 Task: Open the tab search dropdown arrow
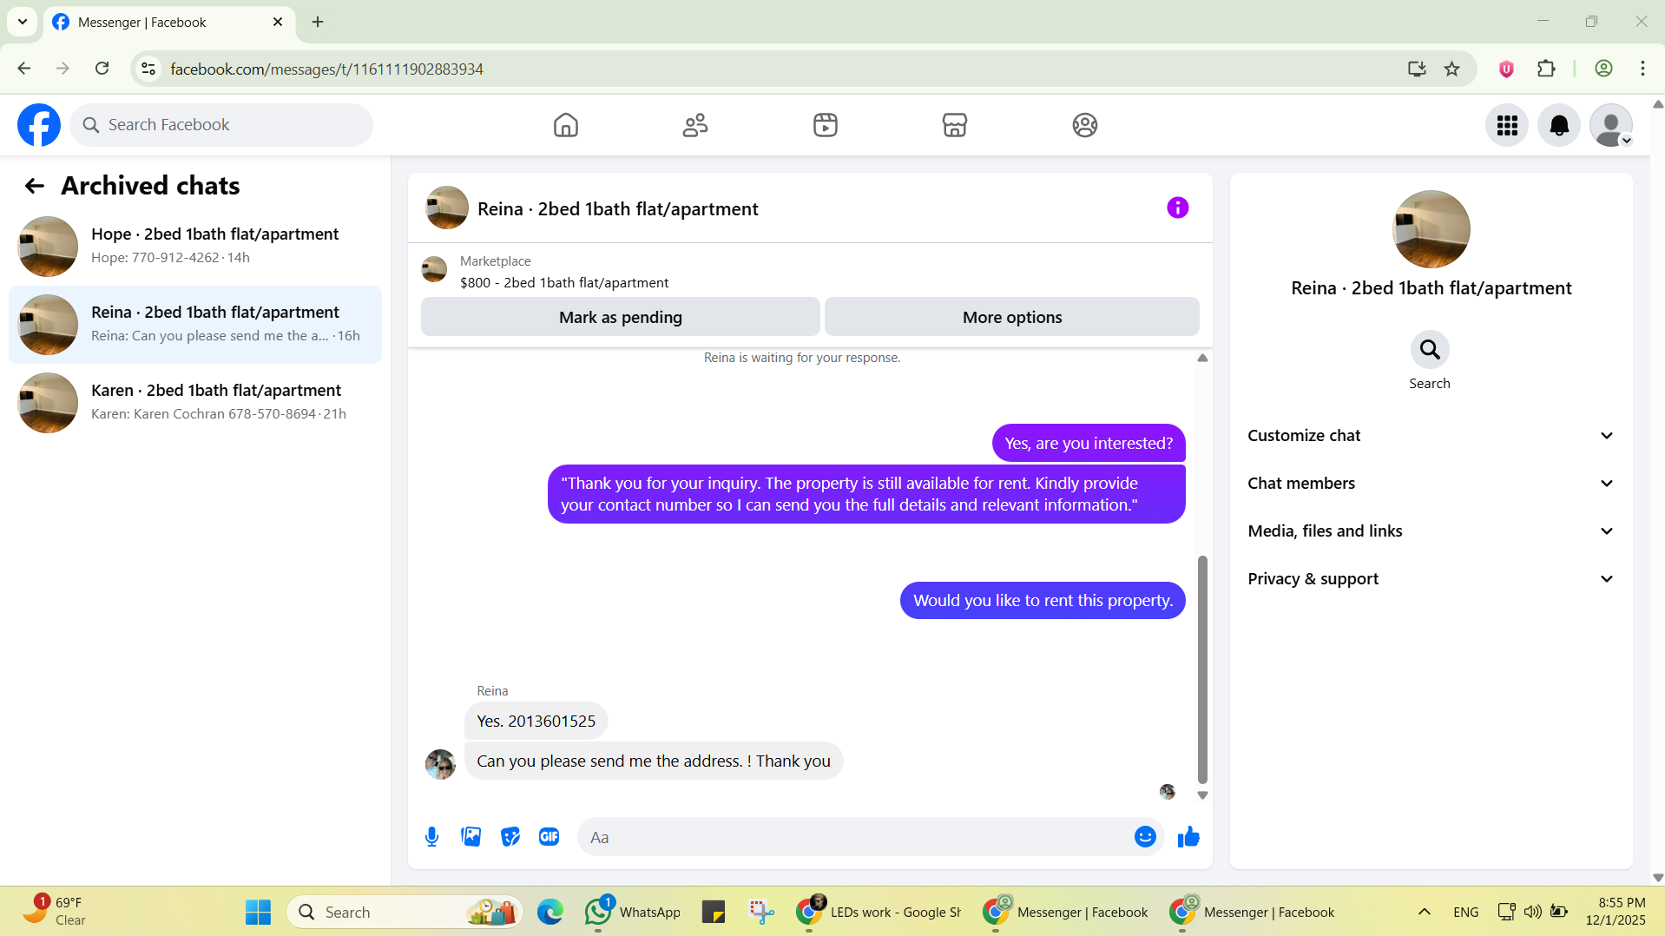(23, 22)
